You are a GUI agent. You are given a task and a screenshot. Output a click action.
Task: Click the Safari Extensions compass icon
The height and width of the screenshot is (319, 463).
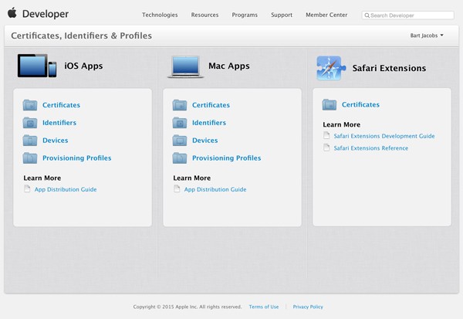[x=331, y=68]
